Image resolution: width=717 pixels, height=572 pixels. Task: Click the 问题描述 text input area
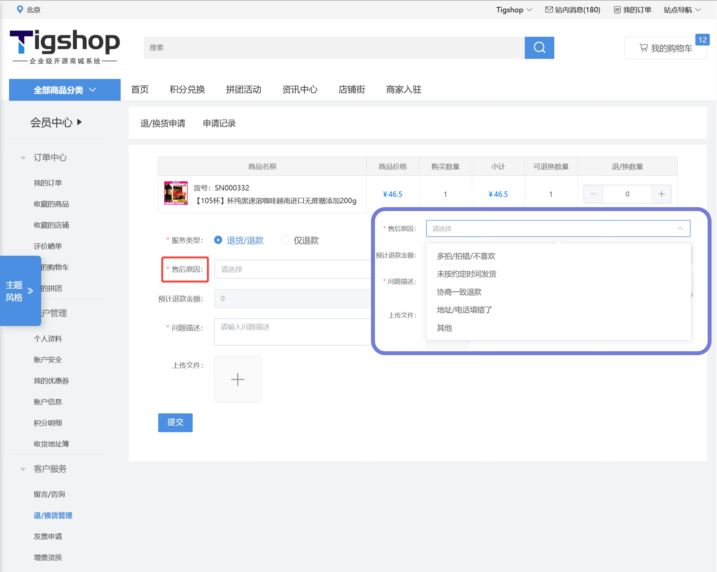pyautogui.click(x=293, y=332)
